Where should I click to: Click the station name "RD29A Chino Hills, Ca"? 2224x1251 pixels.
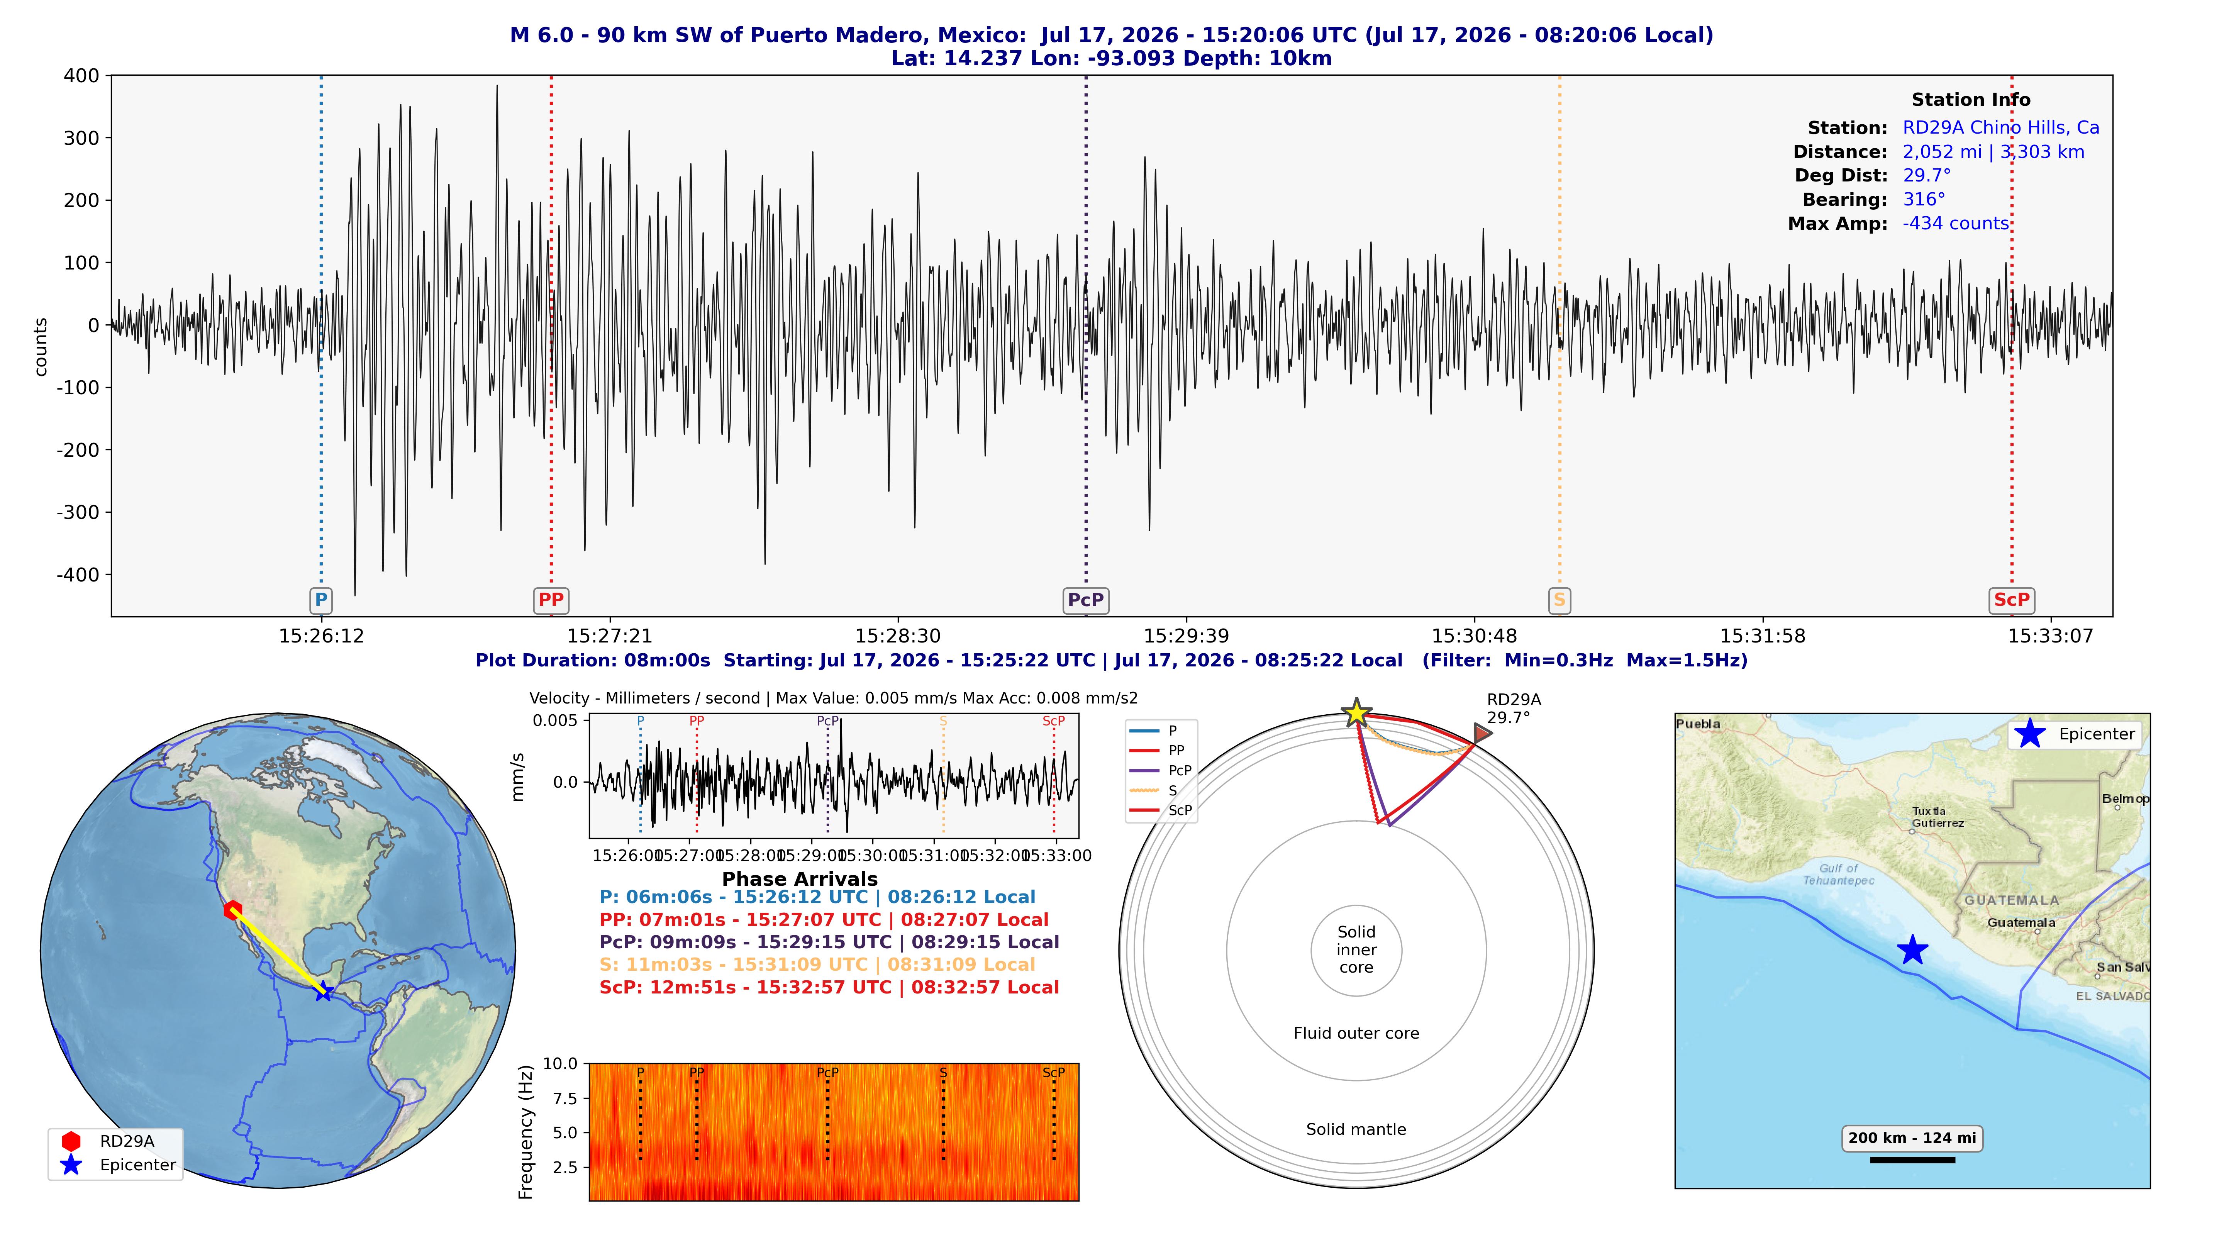pyautogui.click(x=2000, y=128)
